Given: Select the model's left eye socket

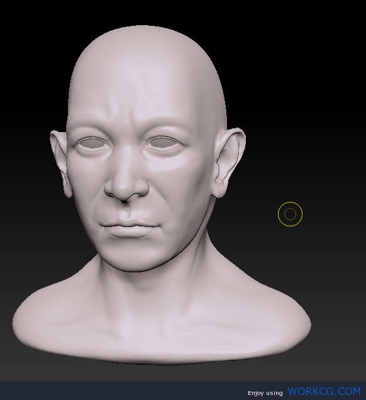Looking at the screenshot, I should click(x=164, y=142).
